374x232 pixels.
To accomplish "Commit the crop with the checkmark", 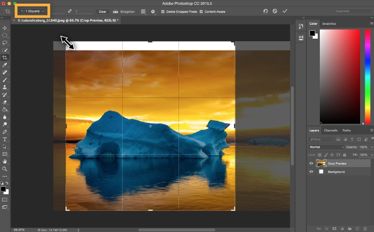I will pos(285,11).
